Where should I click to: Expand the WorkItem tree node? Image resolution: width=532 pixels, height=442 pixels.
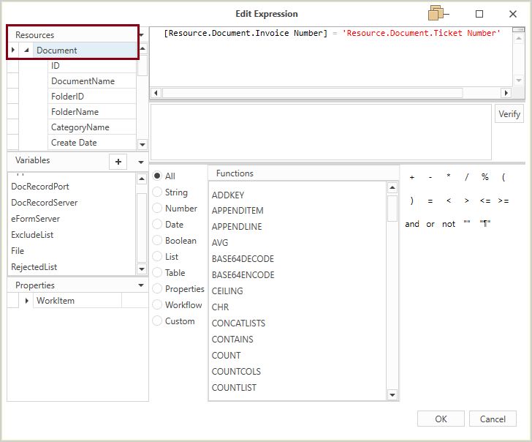26,300
